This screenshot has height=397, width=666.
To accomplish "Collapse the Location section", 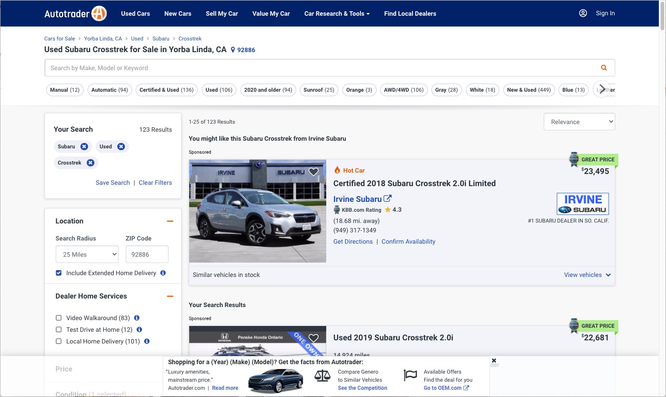I will pos(170,221).
